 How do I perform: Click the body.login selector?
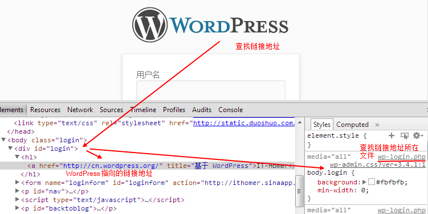[327, 172]
